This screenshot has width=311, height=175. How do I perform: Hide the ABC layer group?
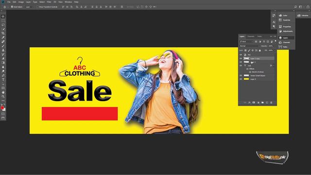tap(241, 55)
